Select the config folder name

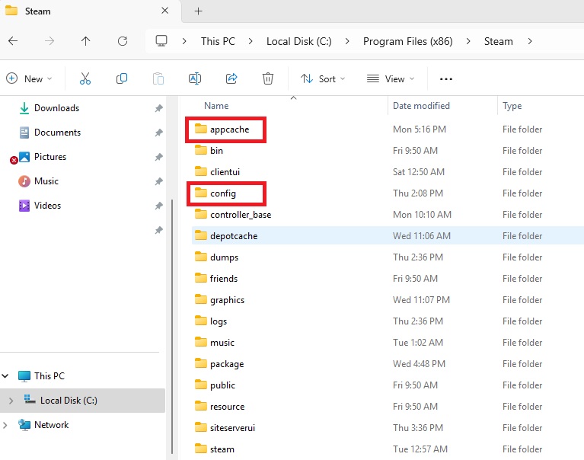pos(223,193)
